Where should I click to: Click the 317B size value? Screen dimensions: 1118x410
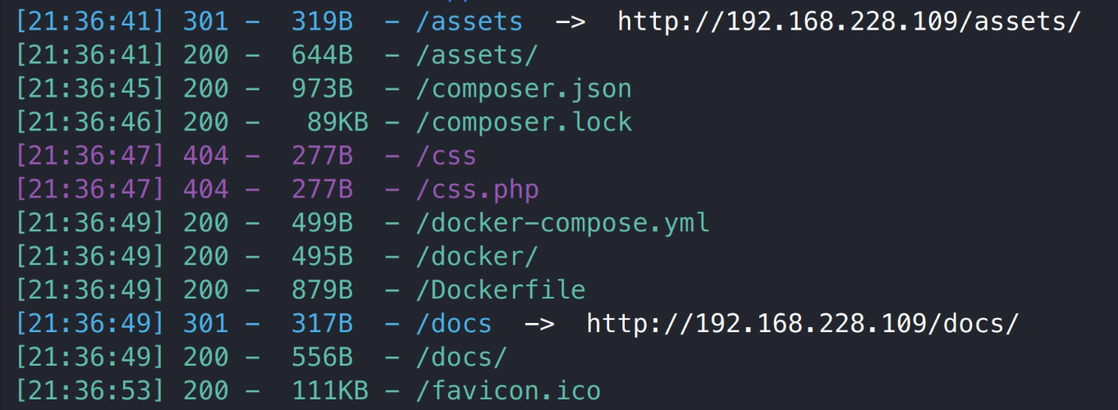(322, 323)
